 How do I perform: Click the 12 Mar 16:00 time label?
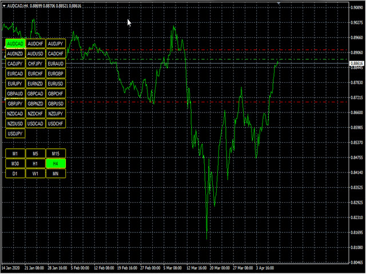[197, 268]
